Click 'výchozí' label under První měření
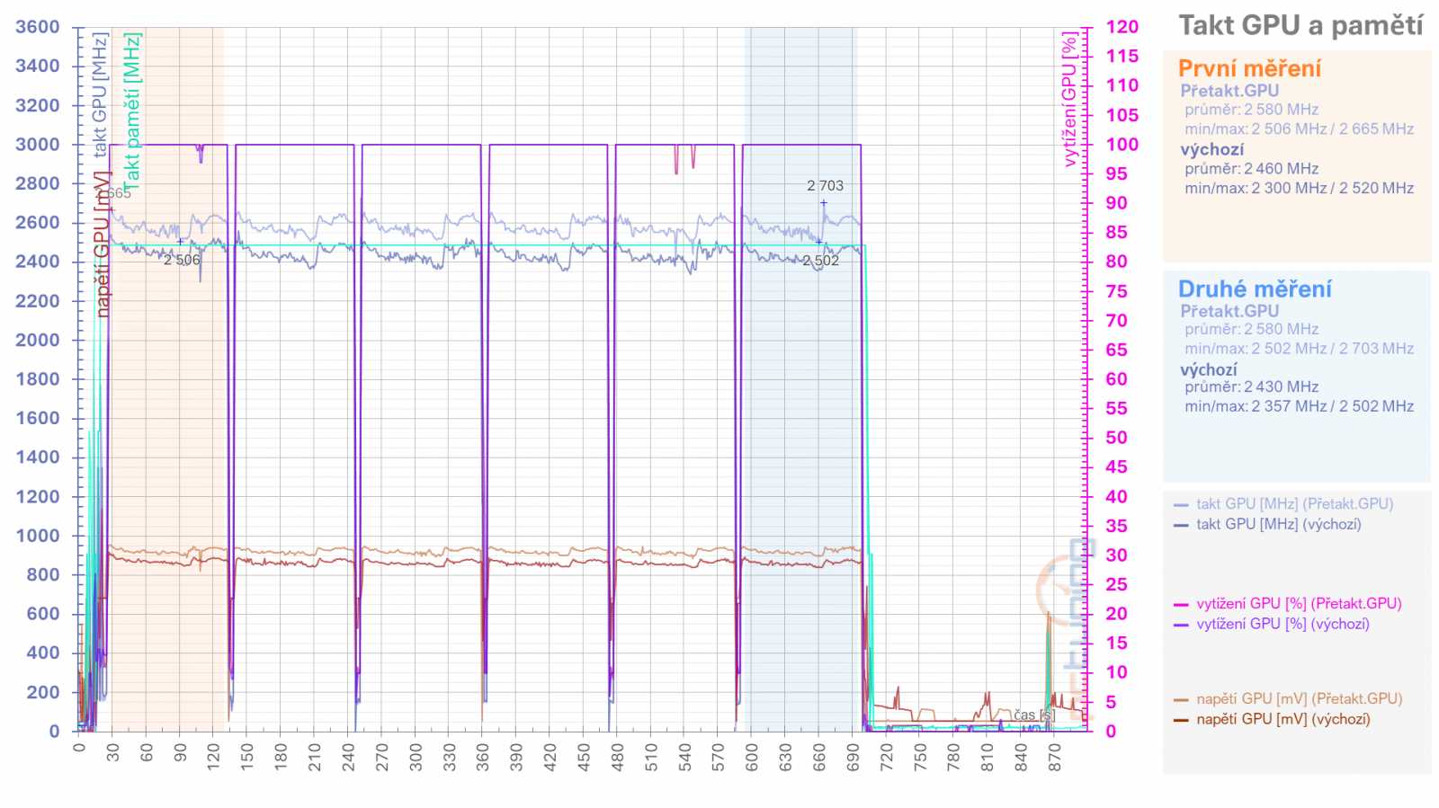Viewport: 1439px width, 808px height. click(x=1212, y=150)
